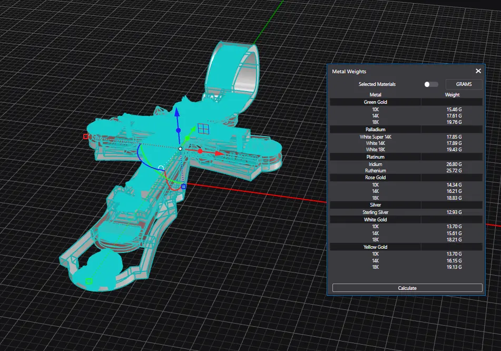Click the Metal Weights panel title
The image size is (501, 351).
click(349, 72)
